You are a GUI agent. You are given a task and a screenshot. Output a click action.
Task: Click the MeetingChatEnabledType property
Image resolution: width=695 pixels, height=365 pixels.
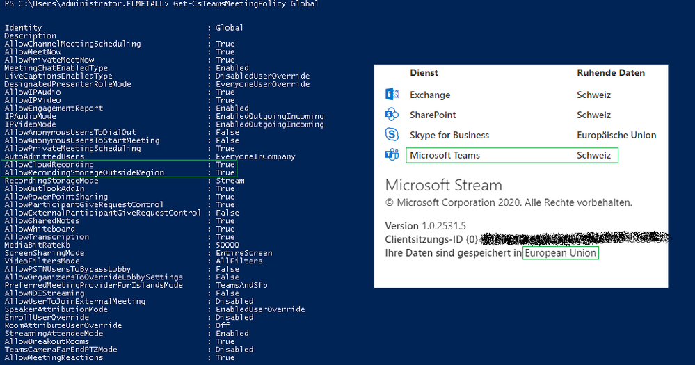(x=56, y=67)
